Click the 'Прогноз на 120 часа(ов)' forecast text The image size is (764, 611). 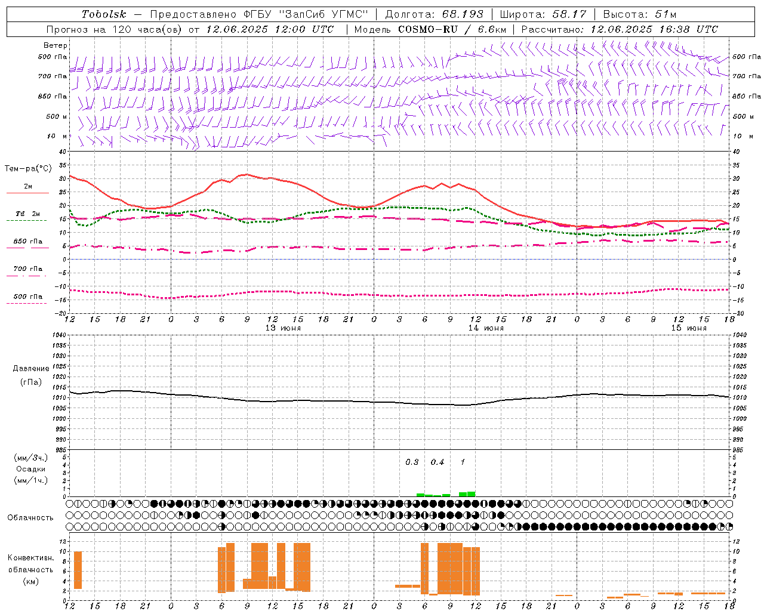(115, 29)
